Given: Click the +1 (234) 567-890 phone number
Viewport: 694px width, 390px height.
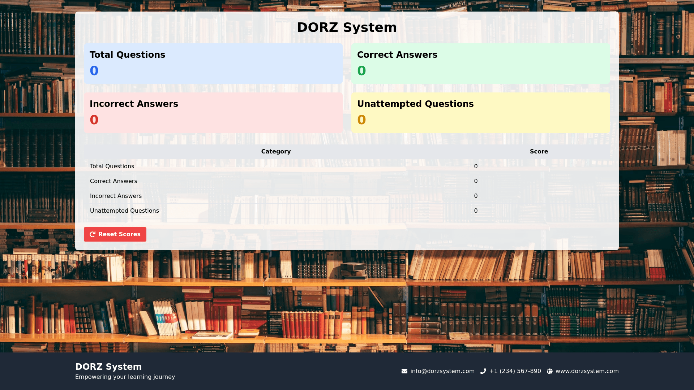Looking at the screenshot, I should coord(515,371).
